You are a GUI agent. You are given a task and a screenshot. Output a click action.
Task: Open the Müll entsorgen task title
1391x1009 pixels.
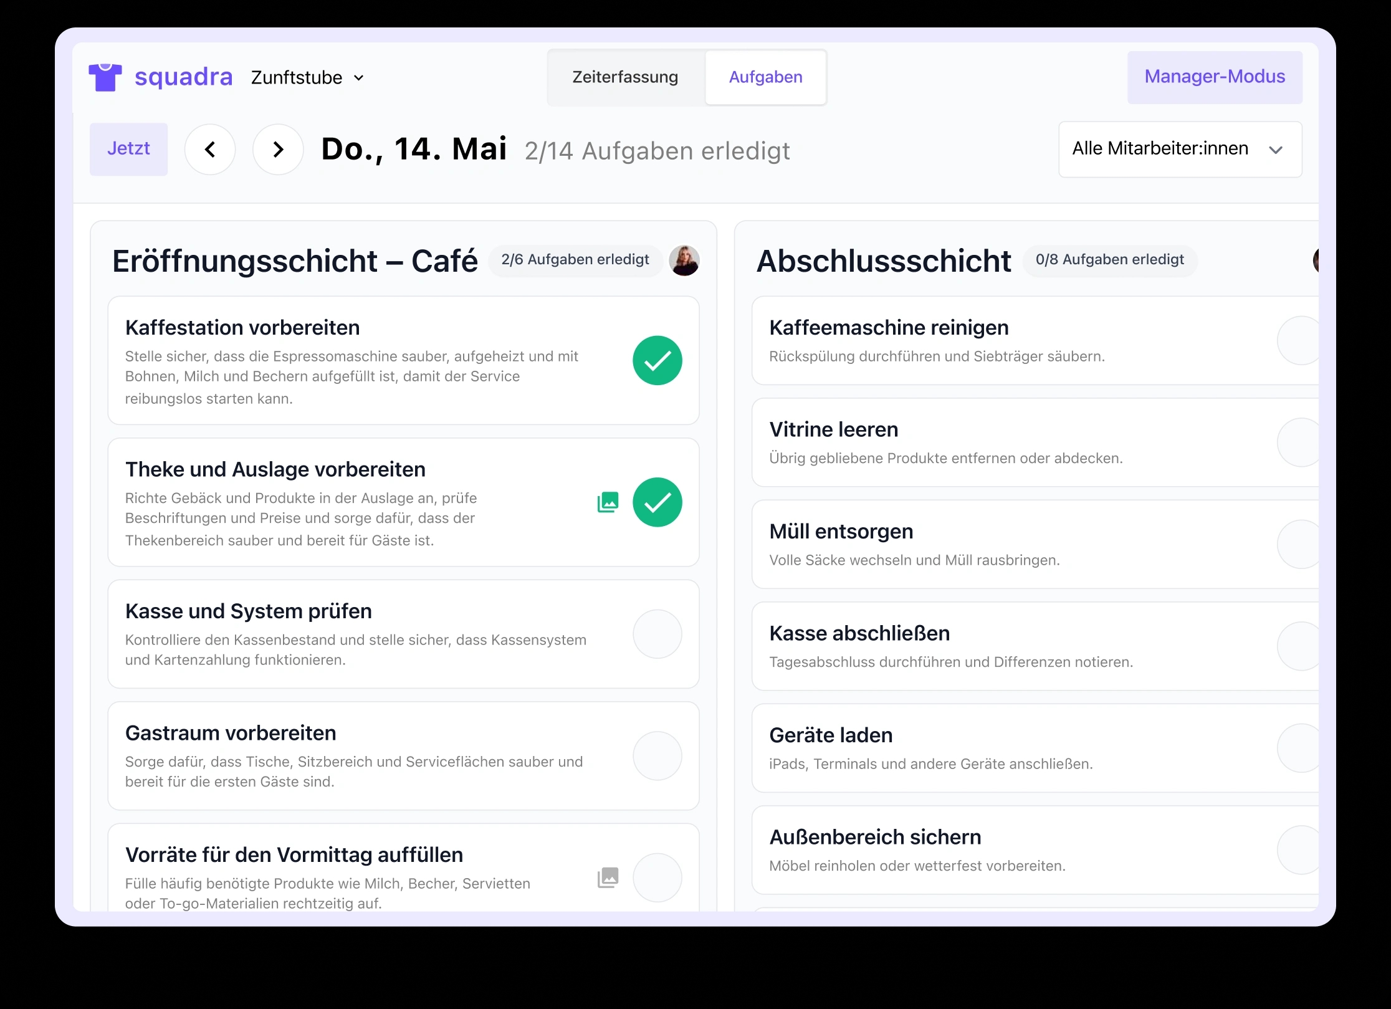[x=841, y=532]
